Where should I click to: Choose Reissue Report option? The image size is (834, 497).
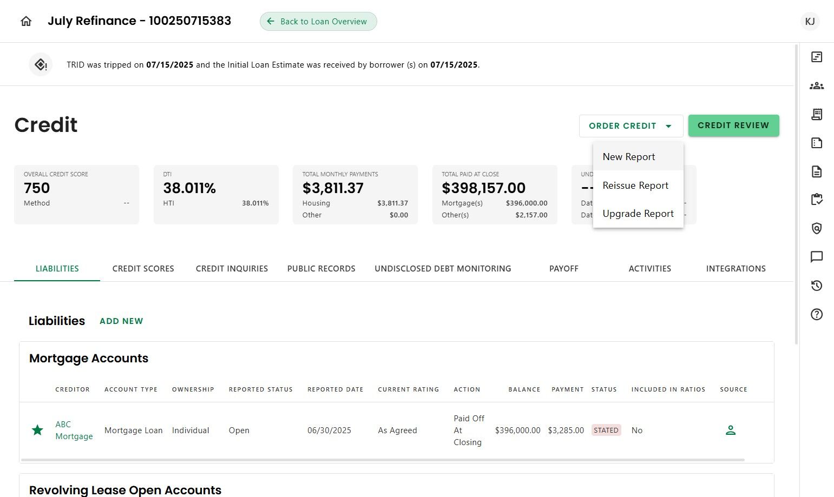pos(635,185)
